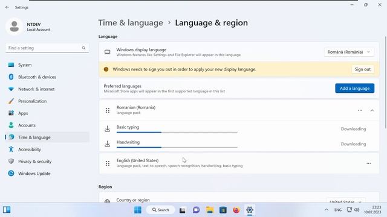Click the Handwriting download icon

point(108,143)
